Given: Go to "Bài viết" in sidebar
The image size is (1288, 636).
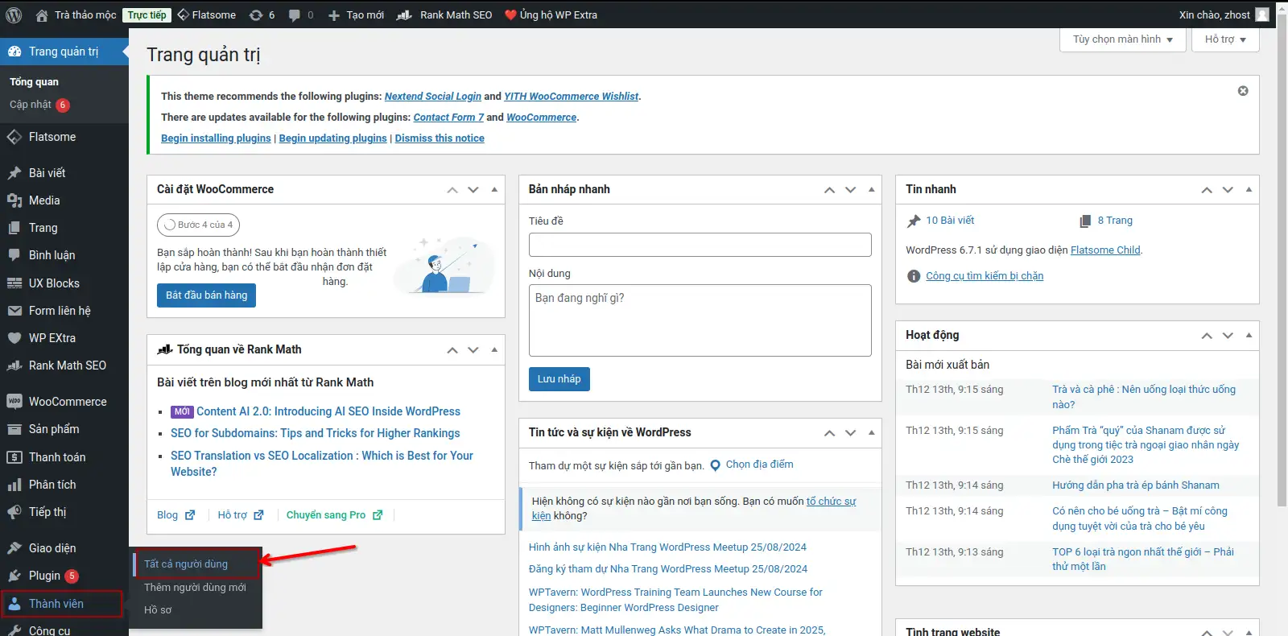Looking at the screenshot, I should (64, 173).
